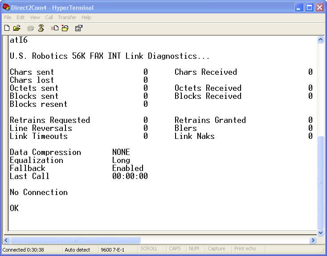Click the vertical scrollbar down arrow
The width and height of the screenshot is (327, 256).
pyautogui.click(x=320, y=232)
